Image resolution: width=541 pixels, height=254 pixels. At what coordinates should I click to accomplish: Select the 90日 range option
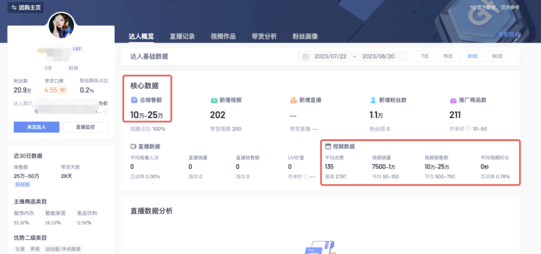[497, 56]
